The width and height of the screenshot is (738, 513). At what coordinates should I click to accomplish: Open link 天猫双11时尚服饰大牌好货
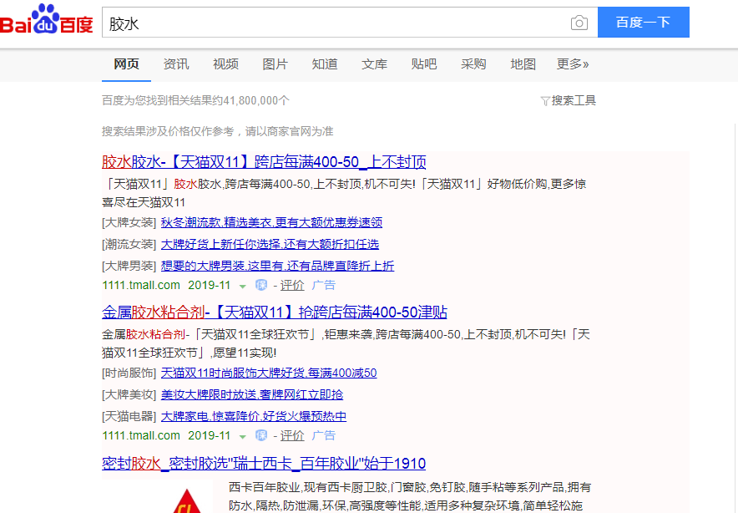[269, 373]
